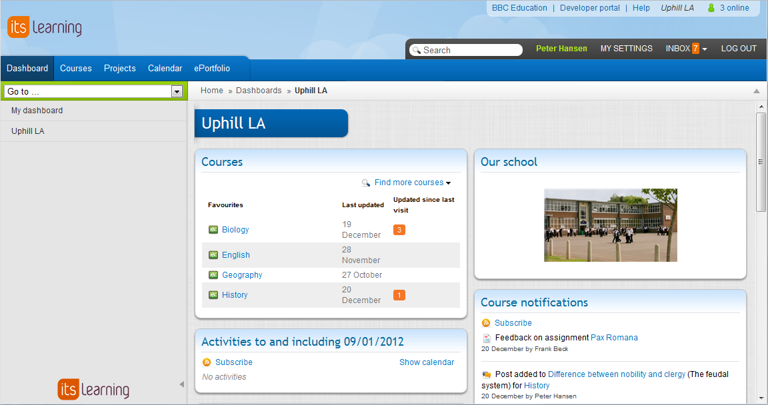
Task: Collapse header using breadcrumb bar up arrow
Action: pyautogui.click(x=756, y=91)
